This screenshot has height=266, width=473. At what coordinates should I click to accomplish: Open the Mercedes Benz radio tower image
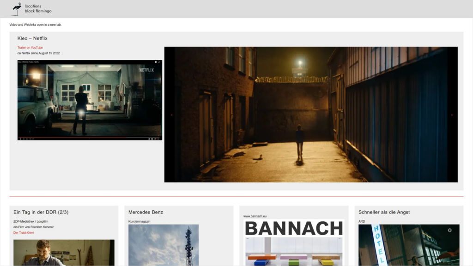pyautogui.click(x=164, y=245)
